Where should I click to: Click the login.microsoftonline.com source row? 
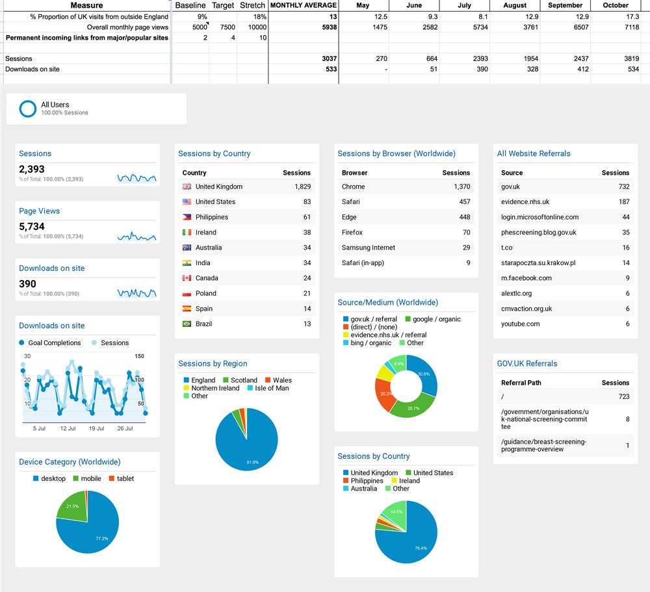click(565, 217)
